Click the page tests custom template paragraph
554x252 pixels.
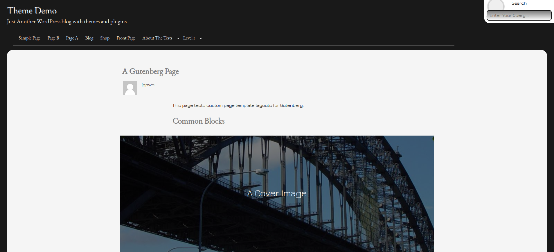pos(238,105)
